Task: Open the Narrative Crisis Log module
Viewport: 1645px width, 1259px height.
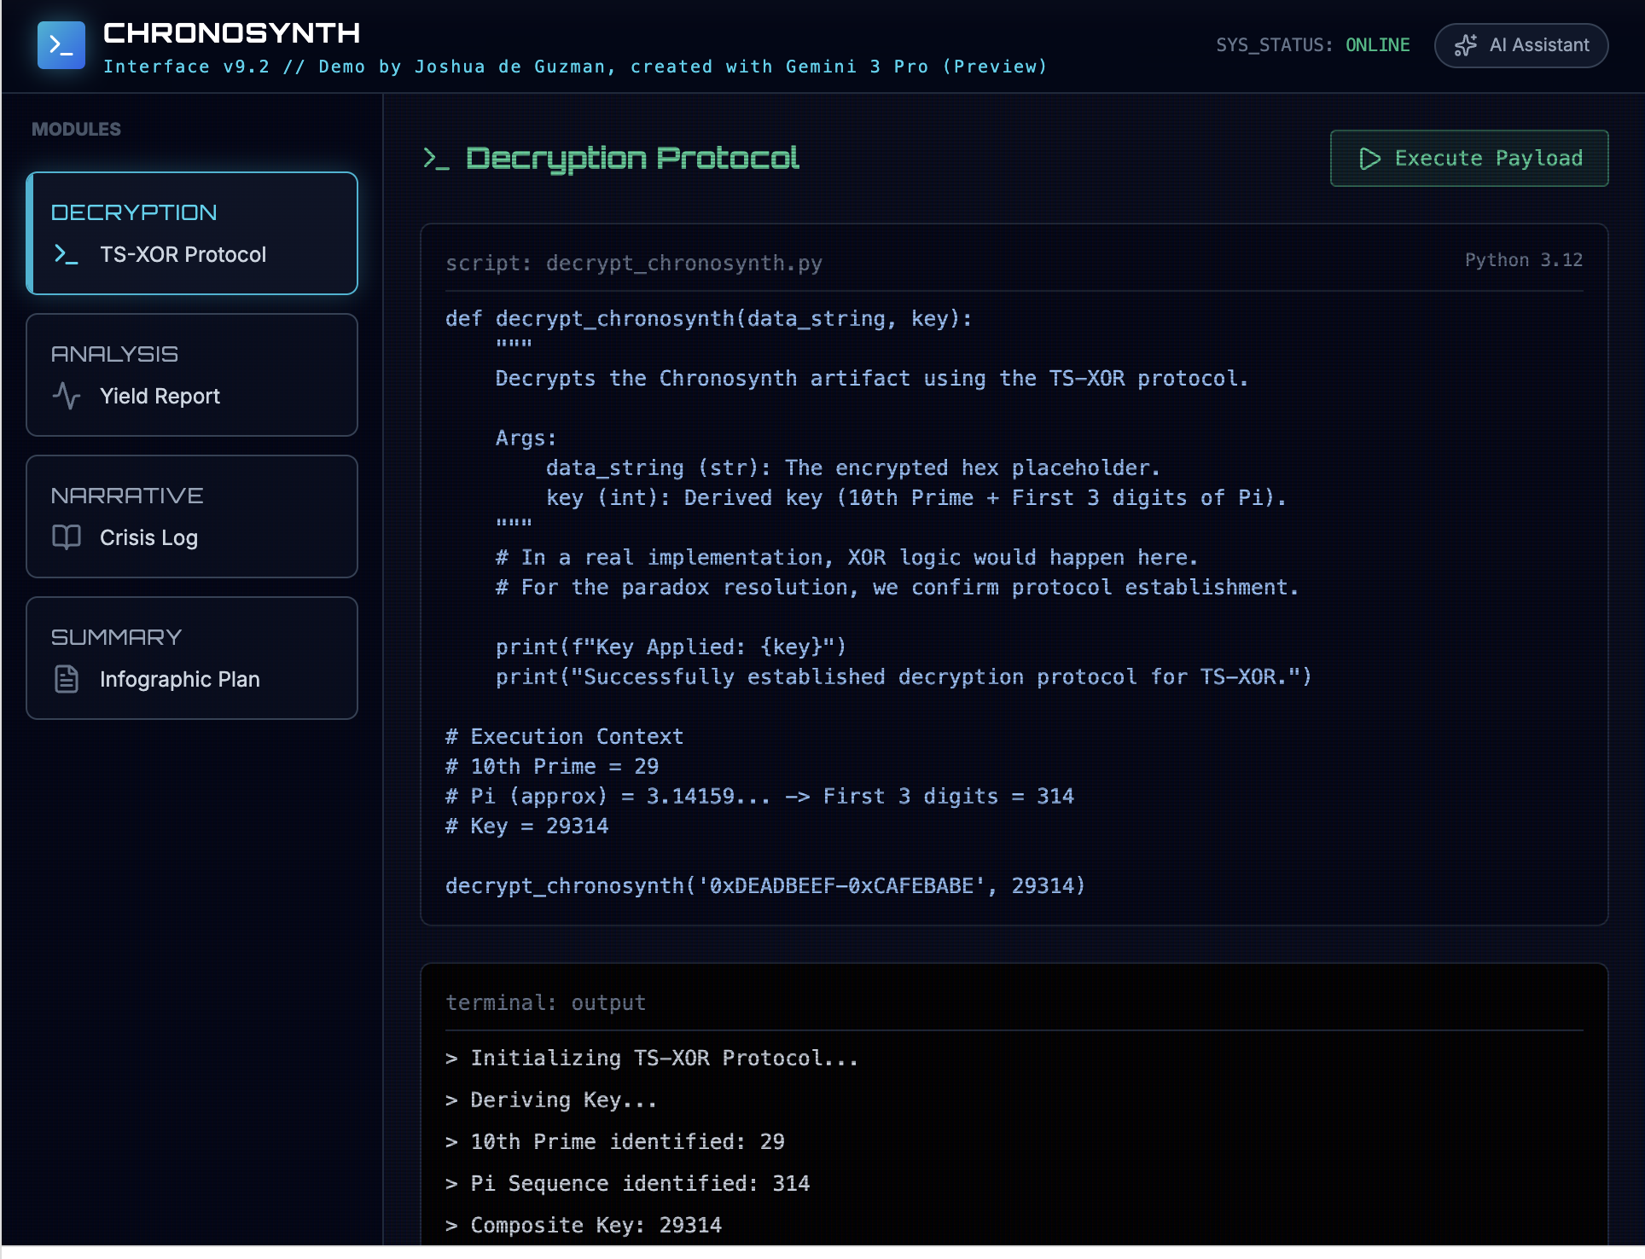Action: pos(192,517)
